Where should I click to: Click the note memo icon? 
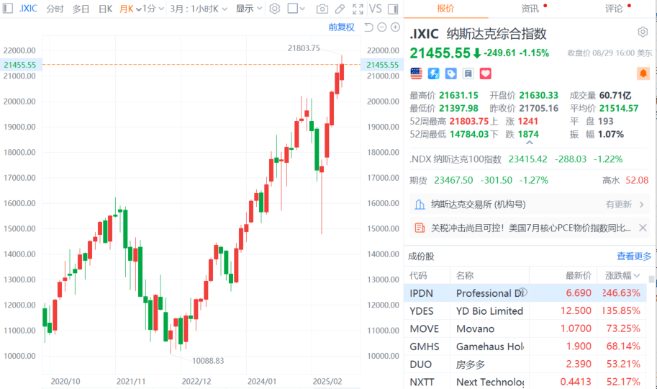[x=468, y=74]
